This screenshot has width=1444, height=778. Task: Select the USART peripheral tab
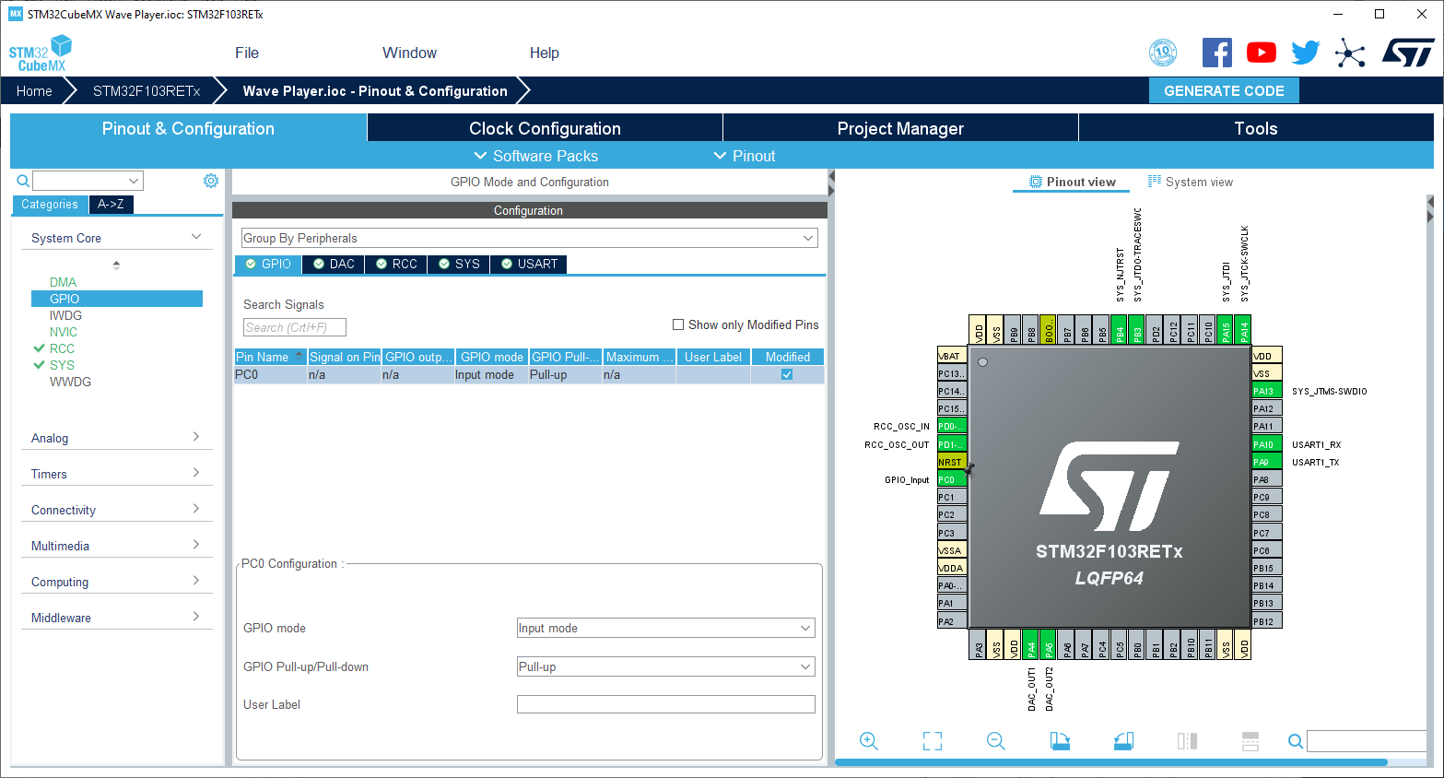(x=529, y=264)
